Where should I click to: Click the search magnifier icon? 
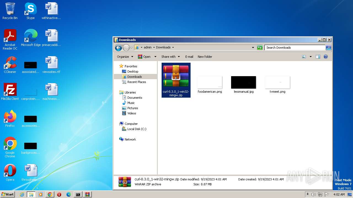[x=328, y=48]
